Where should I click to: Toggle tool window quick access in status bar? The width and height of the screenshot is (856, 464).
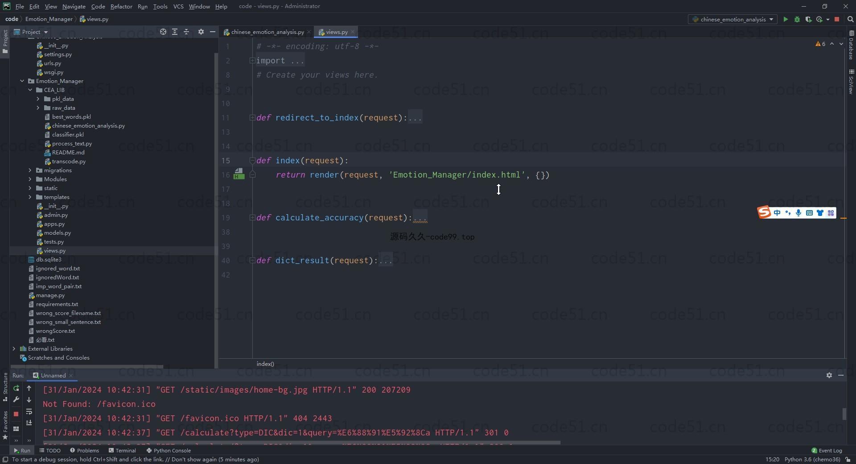(x=5, y=460)
